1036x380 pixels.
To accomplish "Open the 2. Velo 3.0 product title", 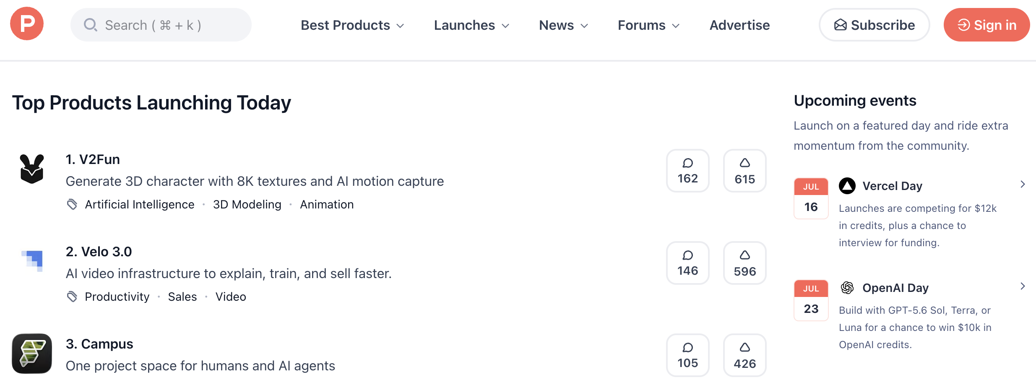I will click(x=99, y=252).
